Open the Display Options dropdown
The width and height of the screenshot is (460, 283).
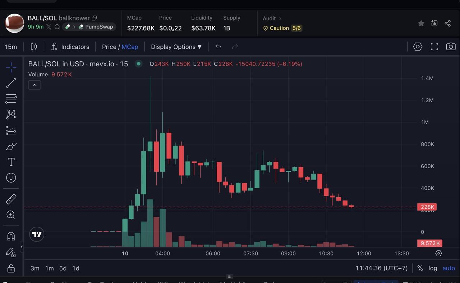pyautogui.click(x=176, y=47)
